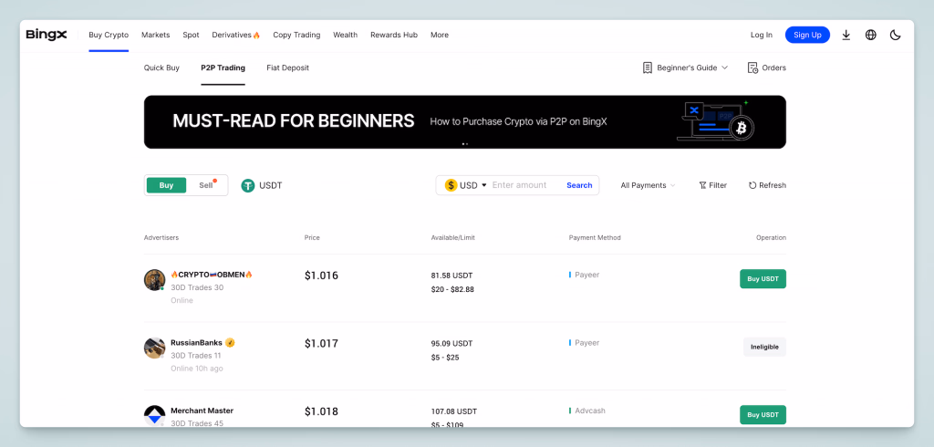The height and width of the screenshot is (447, 934).
Task: Open the language globe icon
Action: (870, 35)
